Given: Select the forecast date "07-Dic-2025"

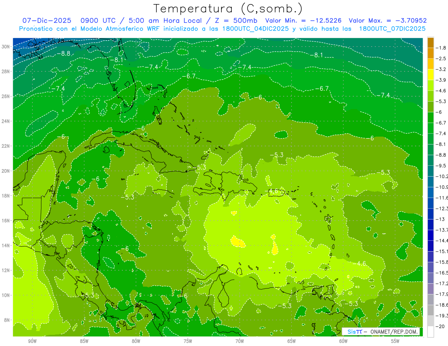Looking at the screenshot, I should [46, 21].
